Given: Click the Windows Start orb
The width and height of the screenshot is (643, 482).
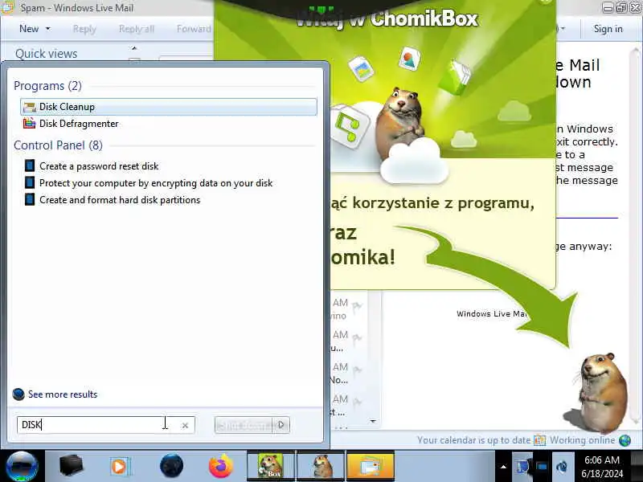Looking at the screenshot, I should [x=22, y=466].
